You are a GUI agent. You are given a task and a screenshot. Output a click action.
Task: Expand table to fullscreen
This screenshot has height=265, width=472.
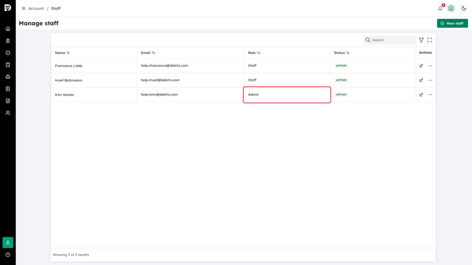430,40
